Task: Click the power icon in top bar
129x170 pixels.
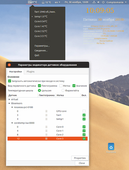Action: [x=103, y=2]
